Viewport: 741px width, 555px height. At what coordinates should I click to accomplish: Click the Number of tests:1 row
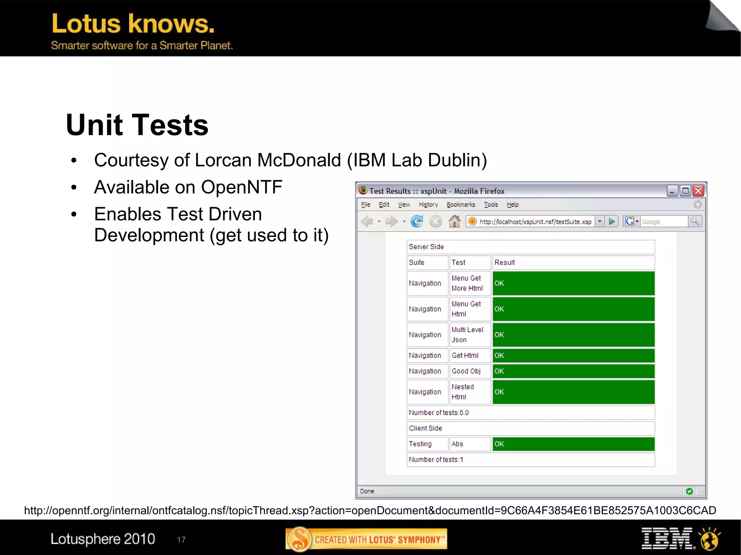click(x=531, y=460)
